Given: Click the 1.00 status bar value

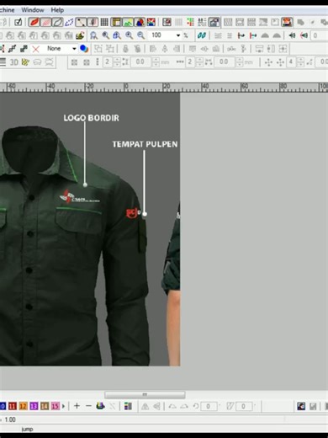Looking at the screenshot, I should pyautogui.click(x=10, y=419).
